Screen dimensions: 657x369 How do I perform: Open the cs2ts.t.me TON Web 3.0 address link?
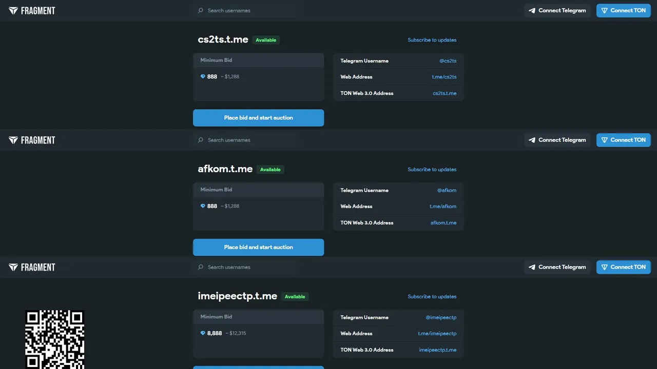(x=445, y=93)
